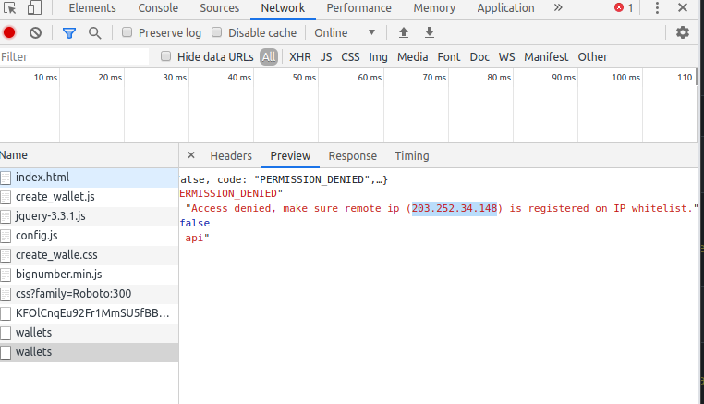Switch to the Console tab

coord(158,8)
